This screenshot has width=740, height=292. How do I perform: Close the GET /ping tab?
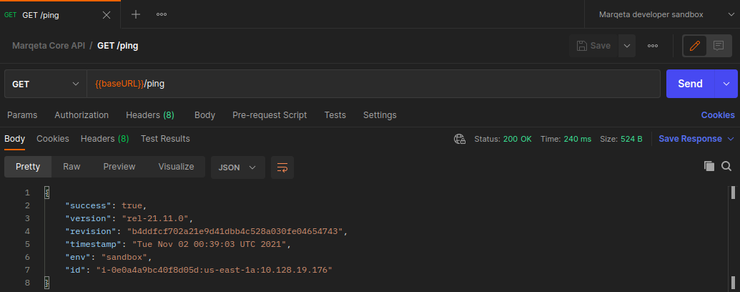point(107,14)
